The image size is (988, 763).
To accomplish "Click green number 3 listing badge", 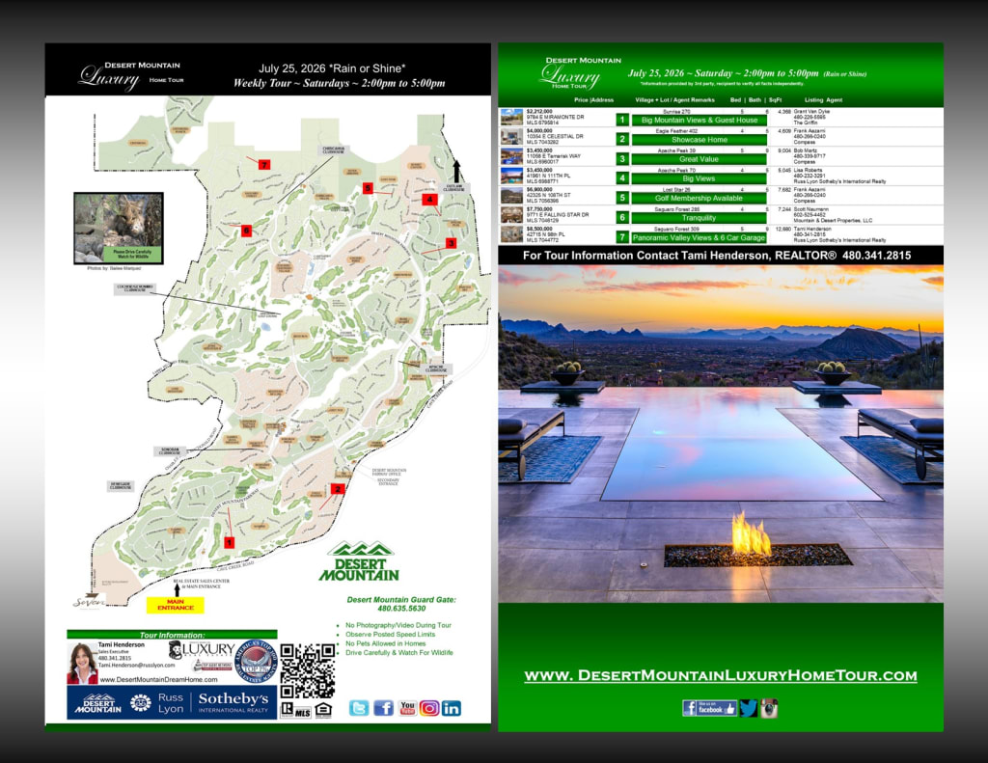I will pyautogui.click(x=622, y=159).
